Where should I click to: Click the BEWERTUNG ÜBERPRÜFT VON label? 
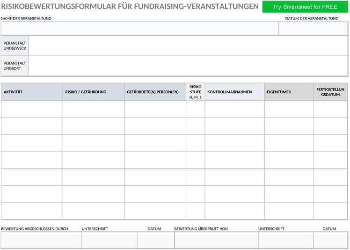(201, 229)
